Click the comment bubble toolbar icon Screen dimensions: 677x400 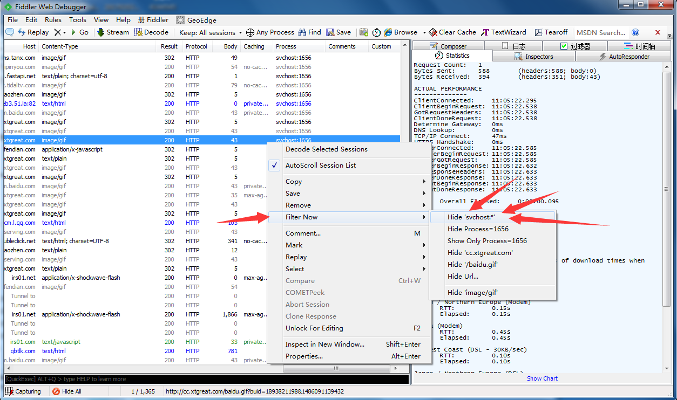tap(10, 32)
